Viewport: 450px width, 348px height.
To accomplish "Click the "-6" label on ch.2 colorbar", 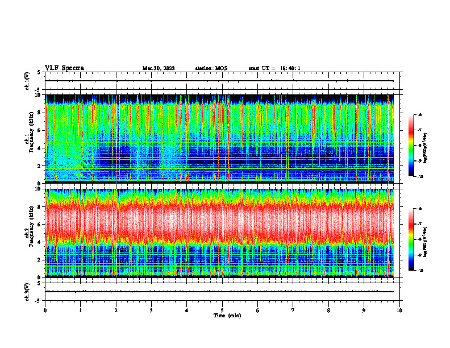I will (420, 209).
